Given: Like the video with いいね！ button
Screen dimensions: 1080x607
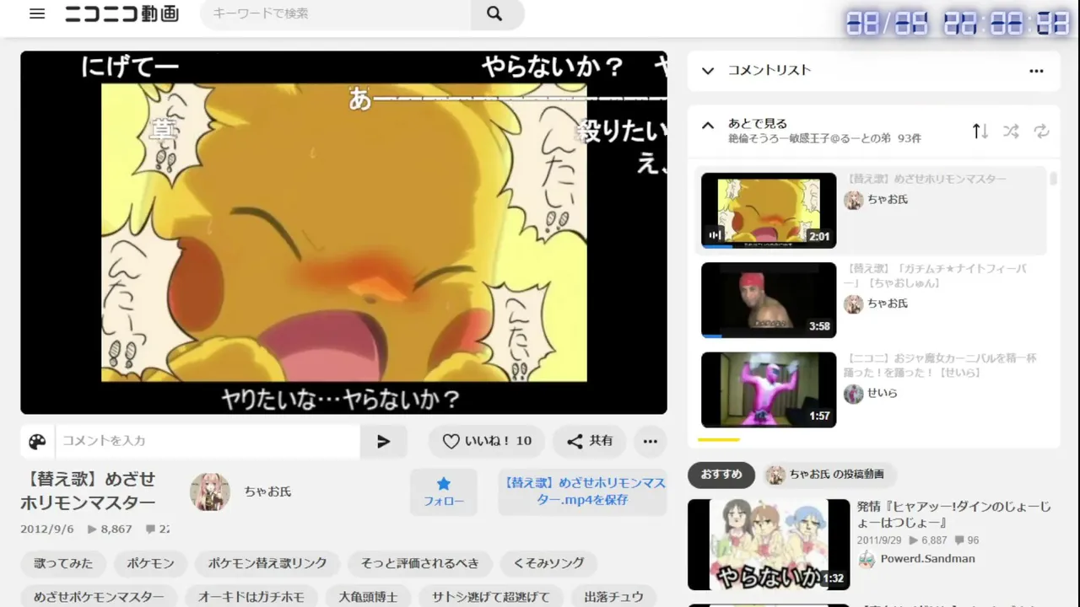Looking at the screenshot, I should click(488, 441).
